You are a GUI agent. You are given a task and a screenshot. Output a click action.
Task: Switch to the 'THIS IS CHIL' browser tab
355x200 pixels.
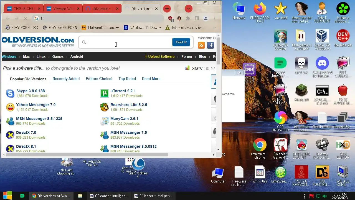(x=24, y=9)
